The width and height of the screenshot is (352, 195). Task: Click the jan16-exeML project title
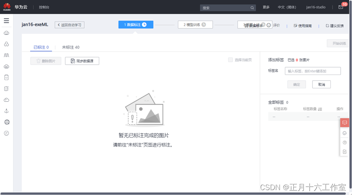click(35, 24)
